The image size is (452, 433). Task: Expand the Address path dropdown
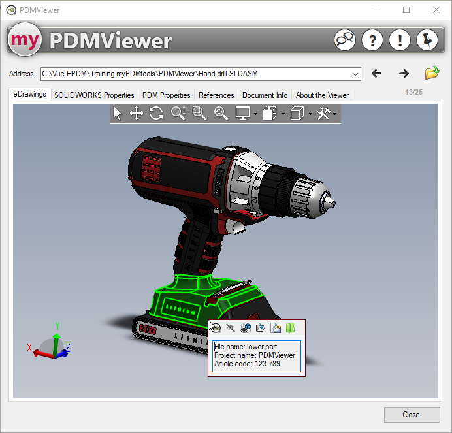click(355, 74)
